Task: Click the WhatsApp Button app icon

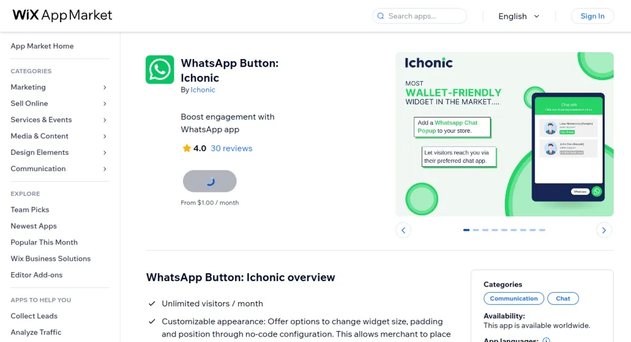Action: 159,69
